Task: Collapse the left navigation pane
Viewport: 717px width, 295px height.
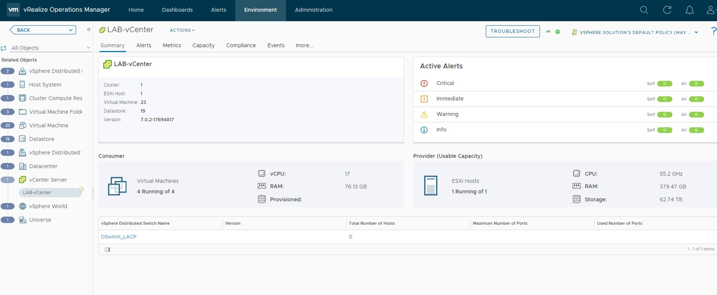Action: coord(89,29)
